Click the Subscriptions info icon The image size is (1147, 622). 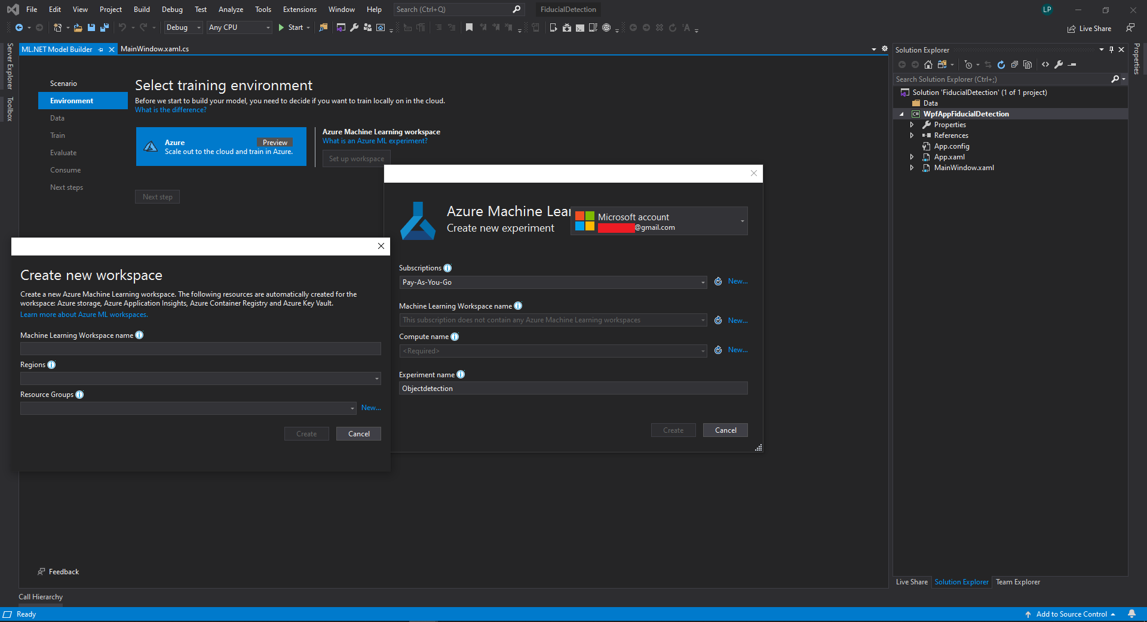pyautogui.click(x=447, y=268)
